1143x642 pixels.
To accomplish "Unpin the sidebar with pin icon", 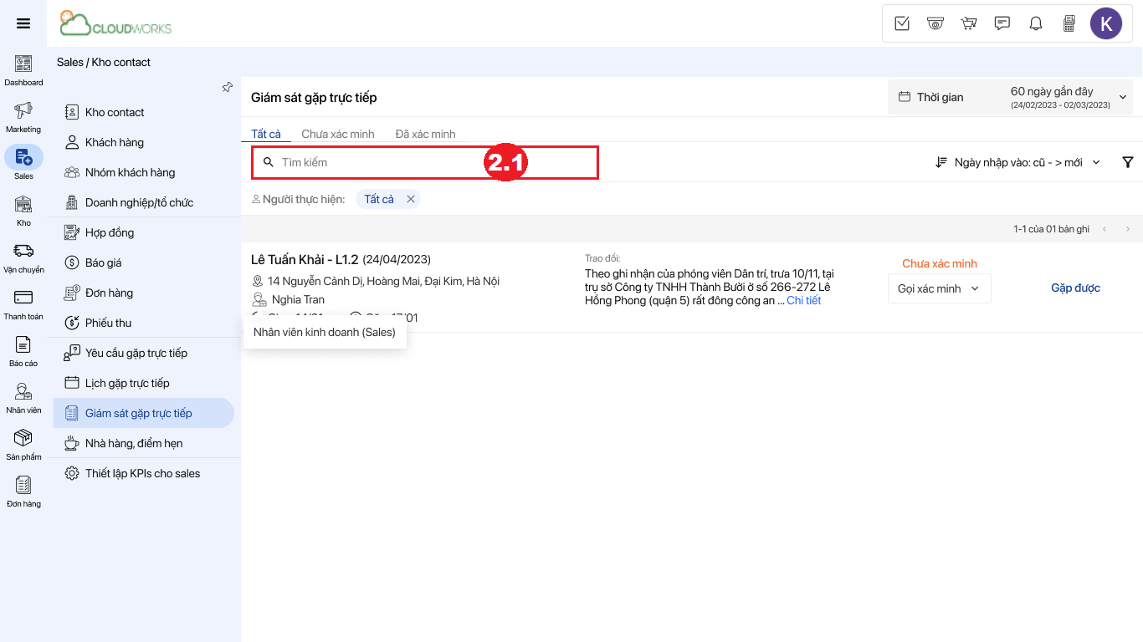I will pyautogui.click(x=227, y=87).
